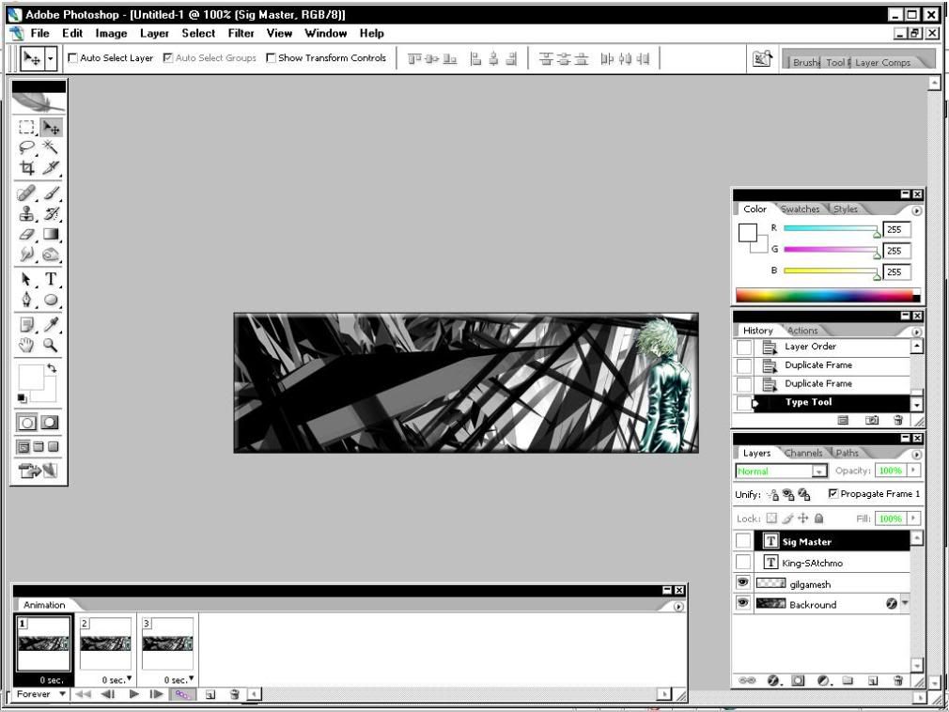Toggle Auto Select Groups checkbox

coord(168,58)
